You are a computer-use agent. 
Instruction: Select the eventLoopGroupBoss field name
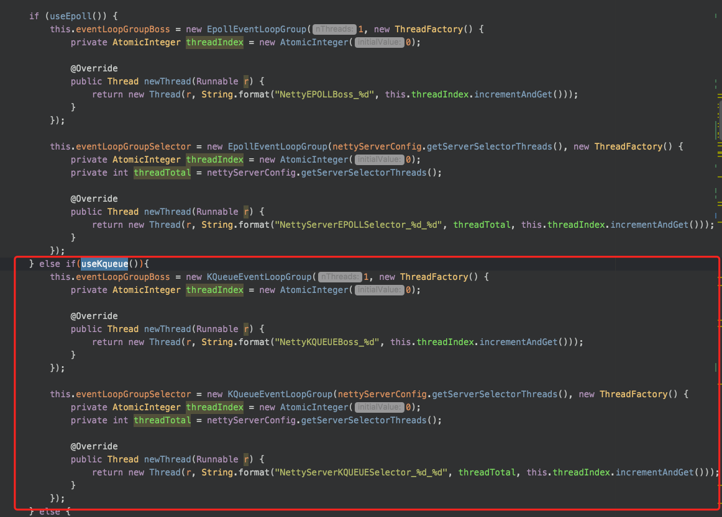coord(124,29)
